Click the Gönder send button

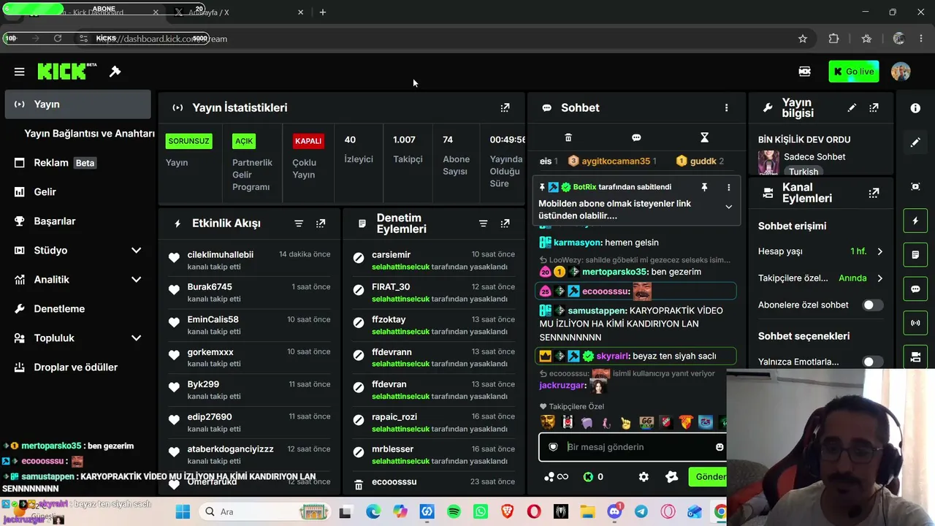click(708, 477)
